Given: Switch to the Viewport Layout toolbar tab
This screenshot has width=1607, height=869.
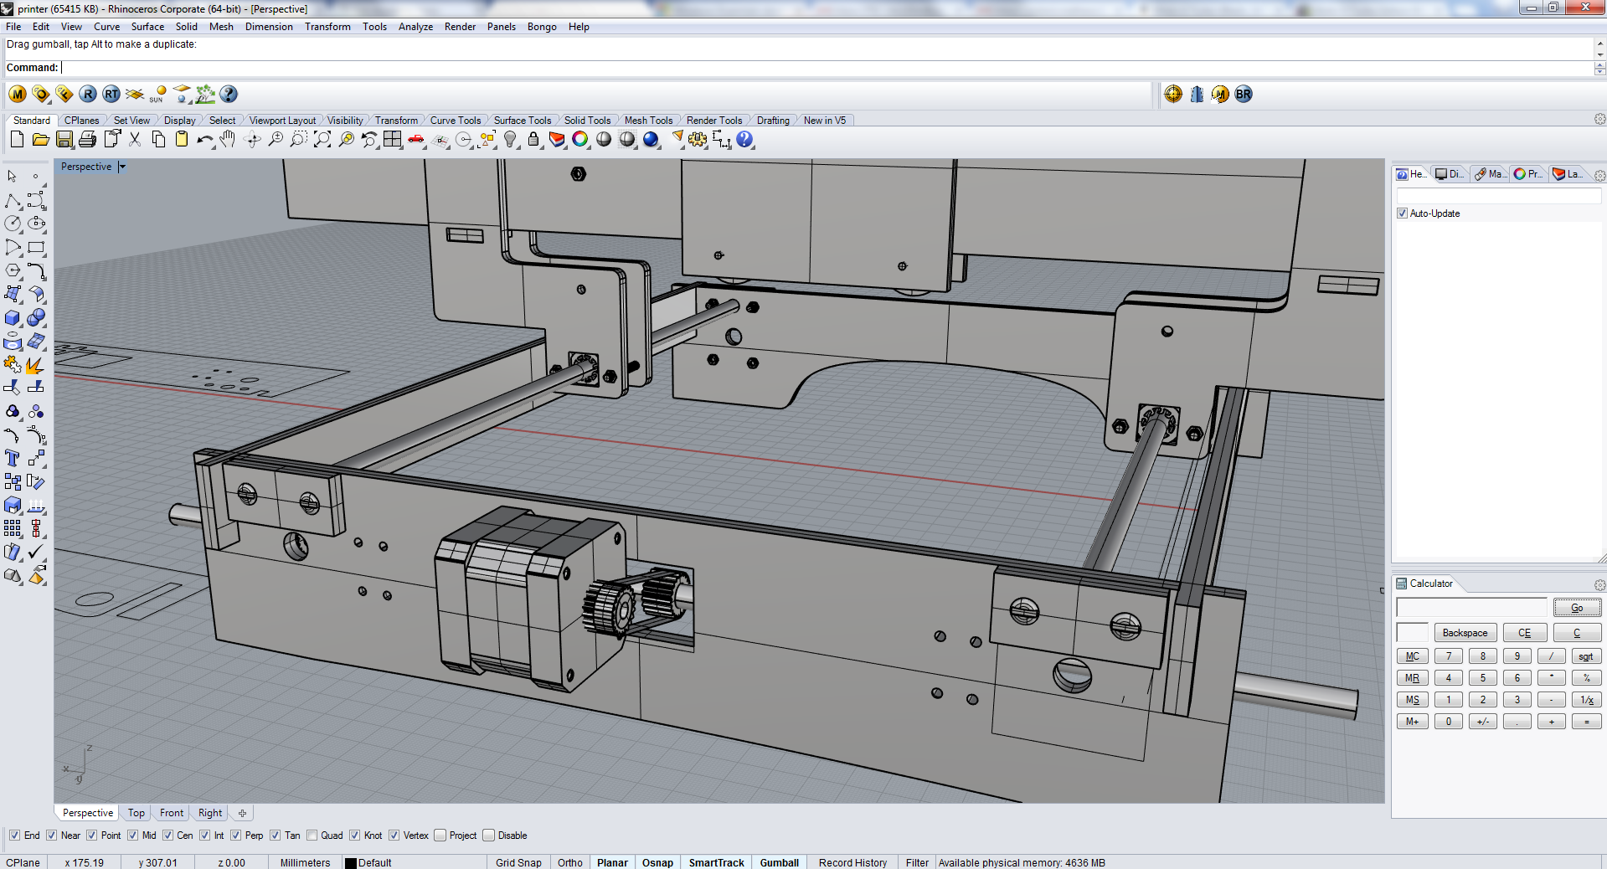Looking at the screenshot, I should pyautogui.click(x=282, y=121).
